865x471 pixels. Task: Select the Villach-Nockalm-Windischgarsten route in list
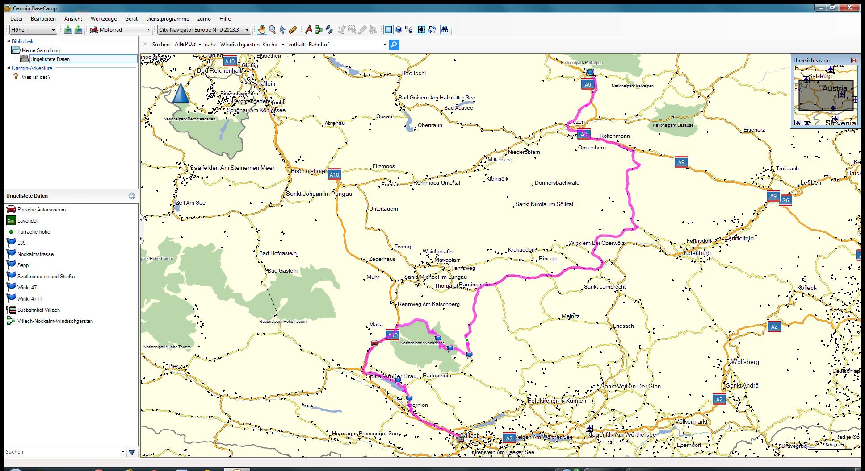point(55,321)
